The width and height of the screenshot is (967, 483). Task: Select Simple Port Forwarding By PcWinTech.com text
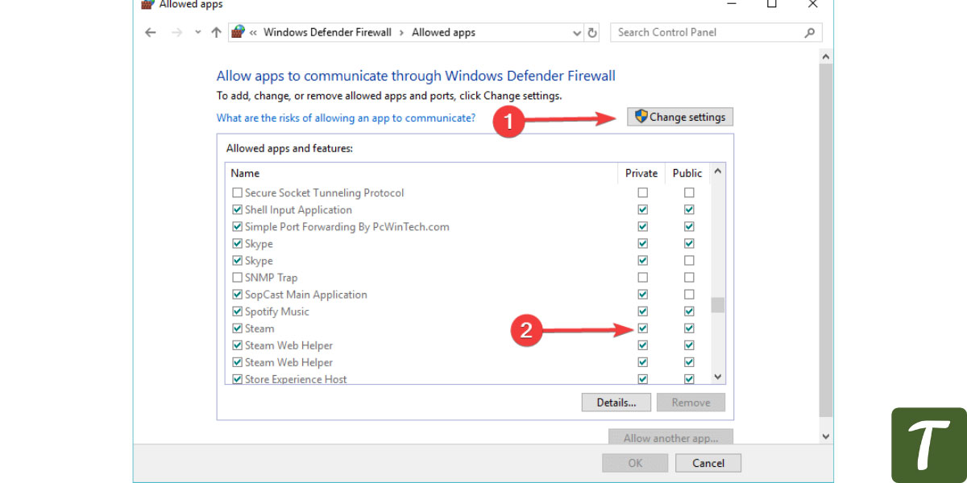pyautogui.click(x=347, y=227)
